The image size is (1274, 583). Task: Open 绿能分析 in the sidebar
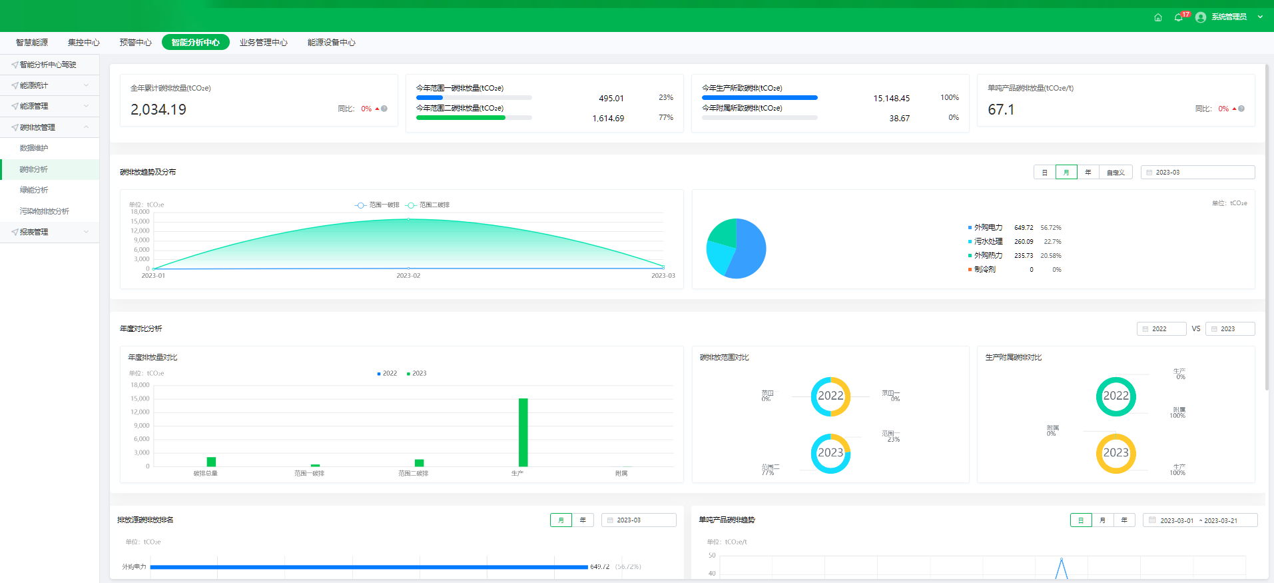coord(34,190)
